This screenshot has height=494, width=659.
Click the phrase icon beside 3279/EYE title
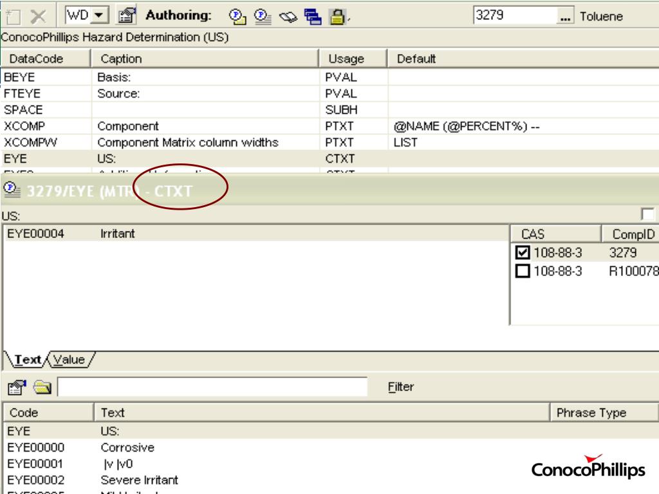(x=12, y=190)
